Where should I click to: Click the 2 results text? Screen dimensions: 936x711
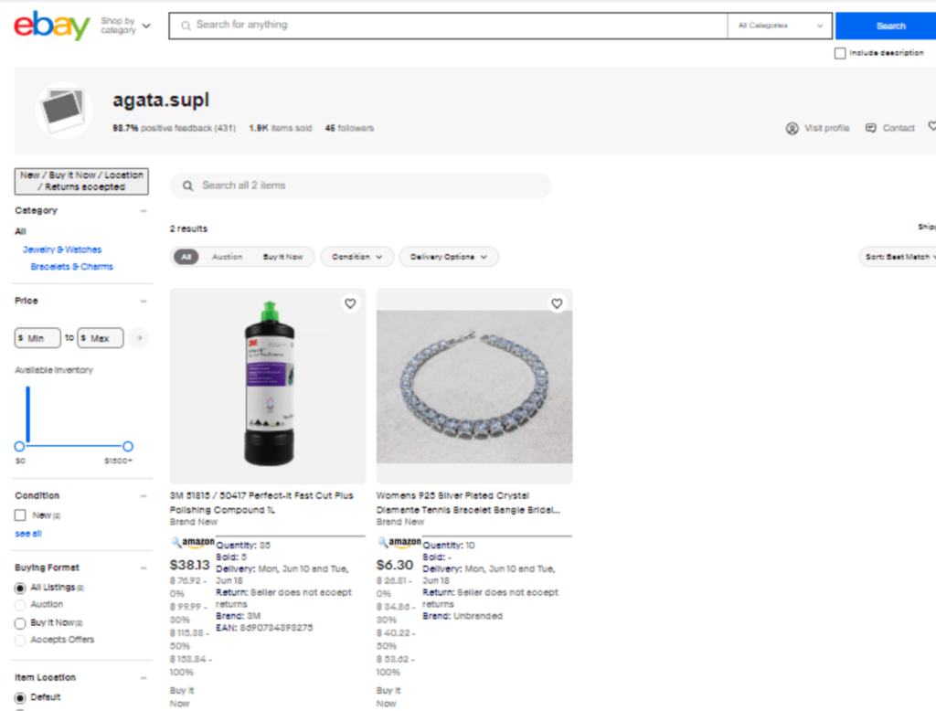pyautogui.click(x=188, y=228)
